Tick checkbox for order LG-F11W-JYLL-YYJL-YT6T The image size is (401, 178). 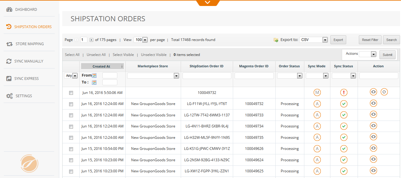(x=71, y=104)
